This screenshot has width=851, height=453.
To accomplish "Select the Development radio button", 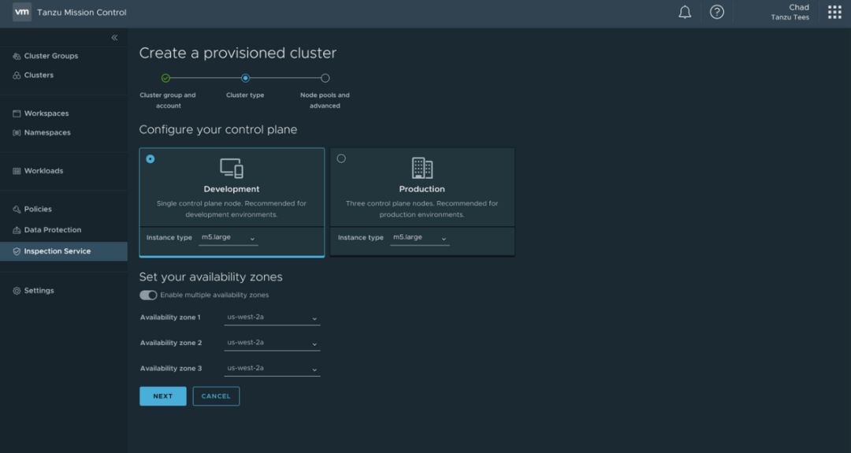I will 151,159.
